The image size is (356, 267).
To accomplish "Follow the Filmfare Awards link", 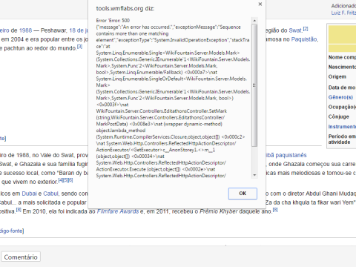I will pos(118,211).
